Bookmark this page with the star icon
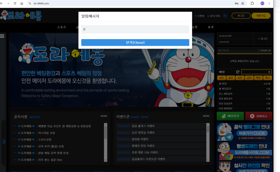 click(243, 3)
